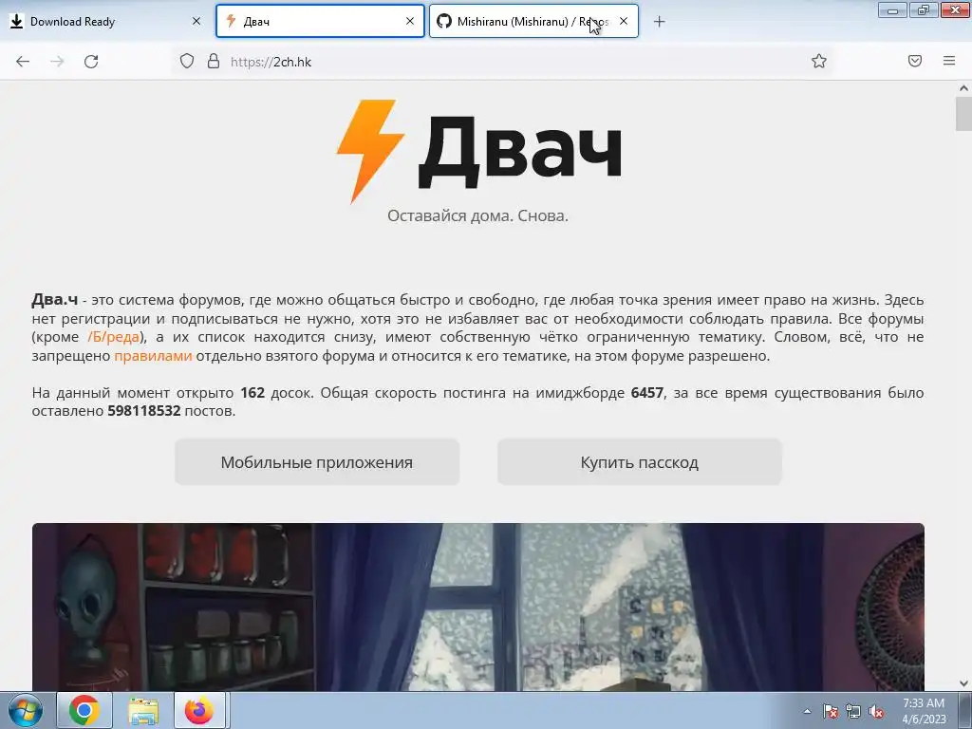Viewport: 972px width, 729px height.
Task: Click the Firefox taskbar icon
Action: pos(199,710)
